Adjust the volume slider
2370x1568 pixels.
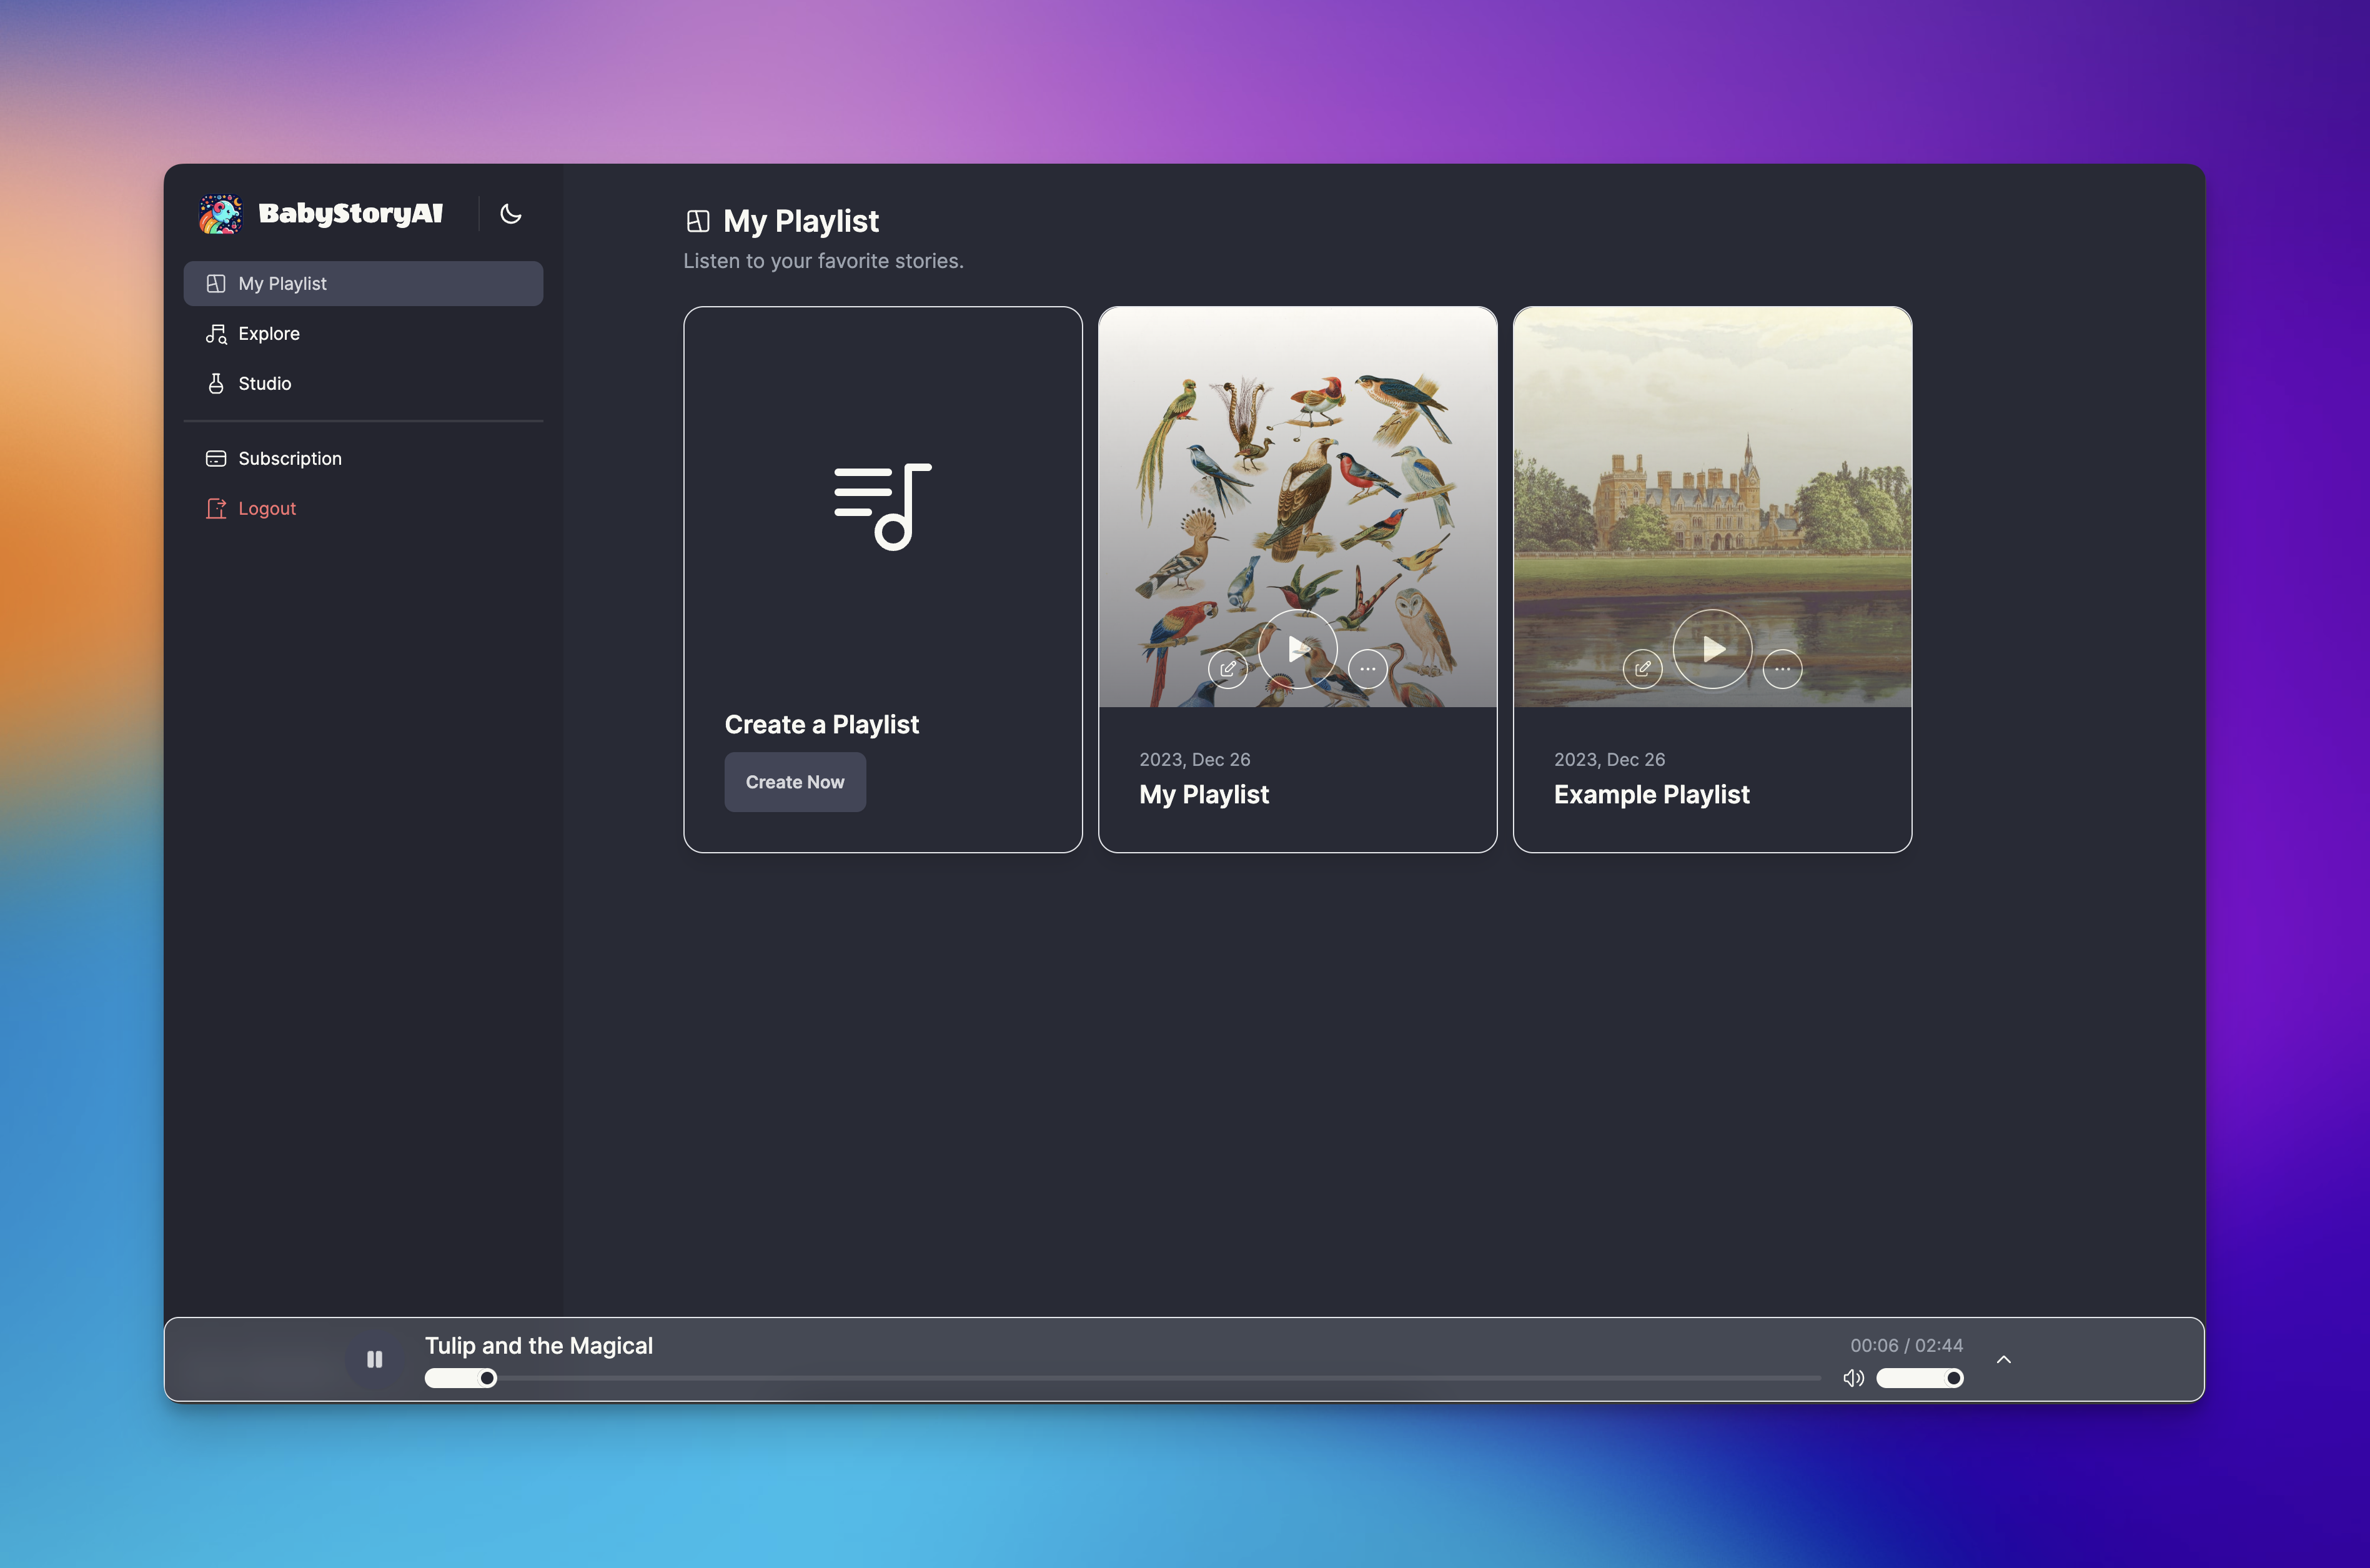pyautogui.click(x=1919, y=1379)
